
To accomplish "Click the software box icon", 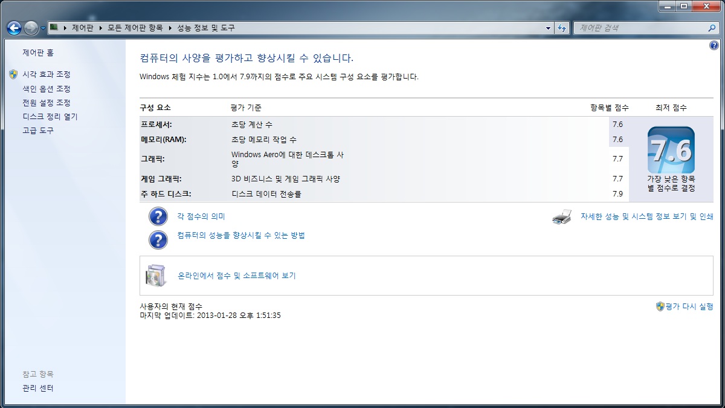I will tap(155, 276).
